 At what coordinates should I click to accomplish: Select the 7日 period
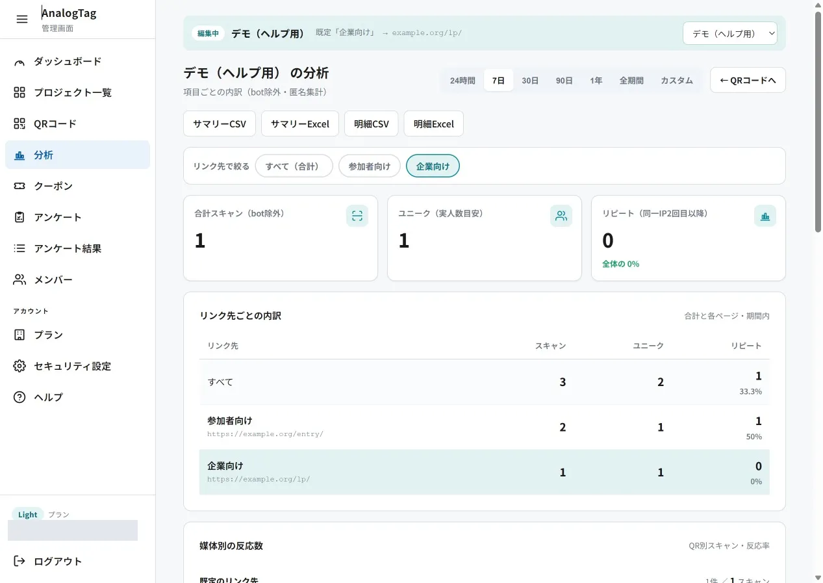point(498,81)
